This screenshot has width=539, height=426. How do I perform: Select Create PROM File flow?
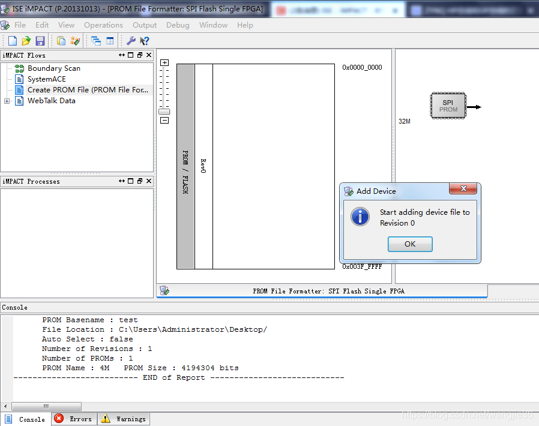pos(88,90)
